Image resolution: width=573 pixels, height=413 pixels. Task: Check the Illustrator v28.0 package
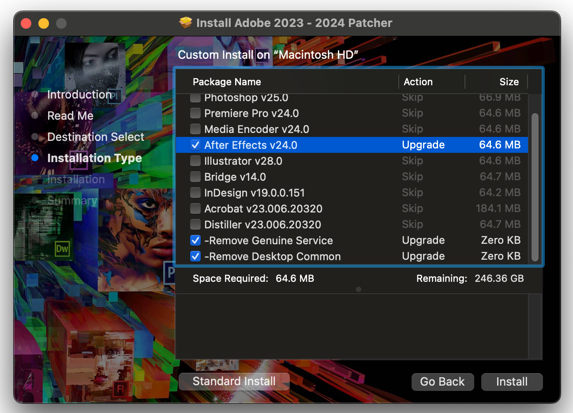(x=195, y=161)
